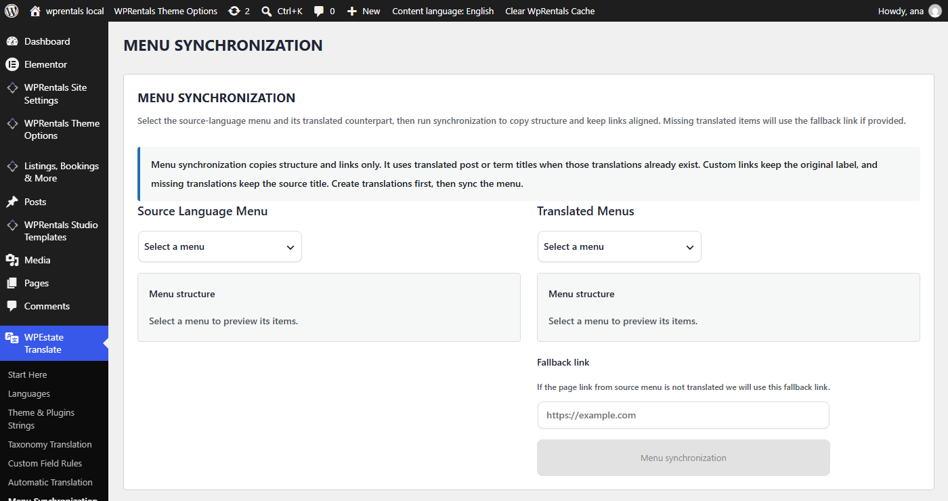Screen dimensions: 948x501
Task: Select Clear WpRentals Cache
Action: [x=550, y=11]
